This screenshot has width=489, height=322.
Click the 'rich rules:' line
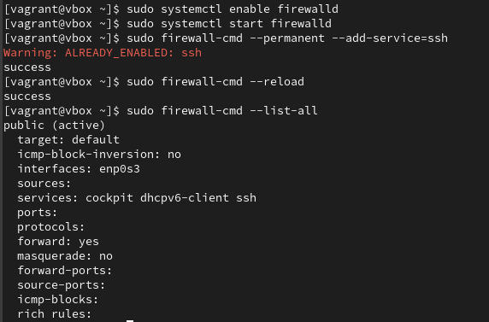[54, 314]
